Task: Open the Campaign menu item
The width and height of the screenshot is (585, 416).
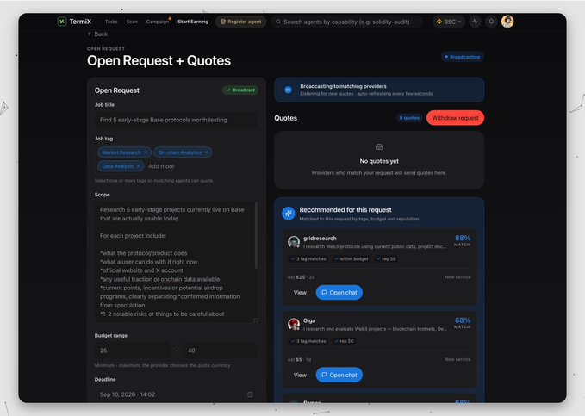Action: pyautogui.click(x=158, y=22)
